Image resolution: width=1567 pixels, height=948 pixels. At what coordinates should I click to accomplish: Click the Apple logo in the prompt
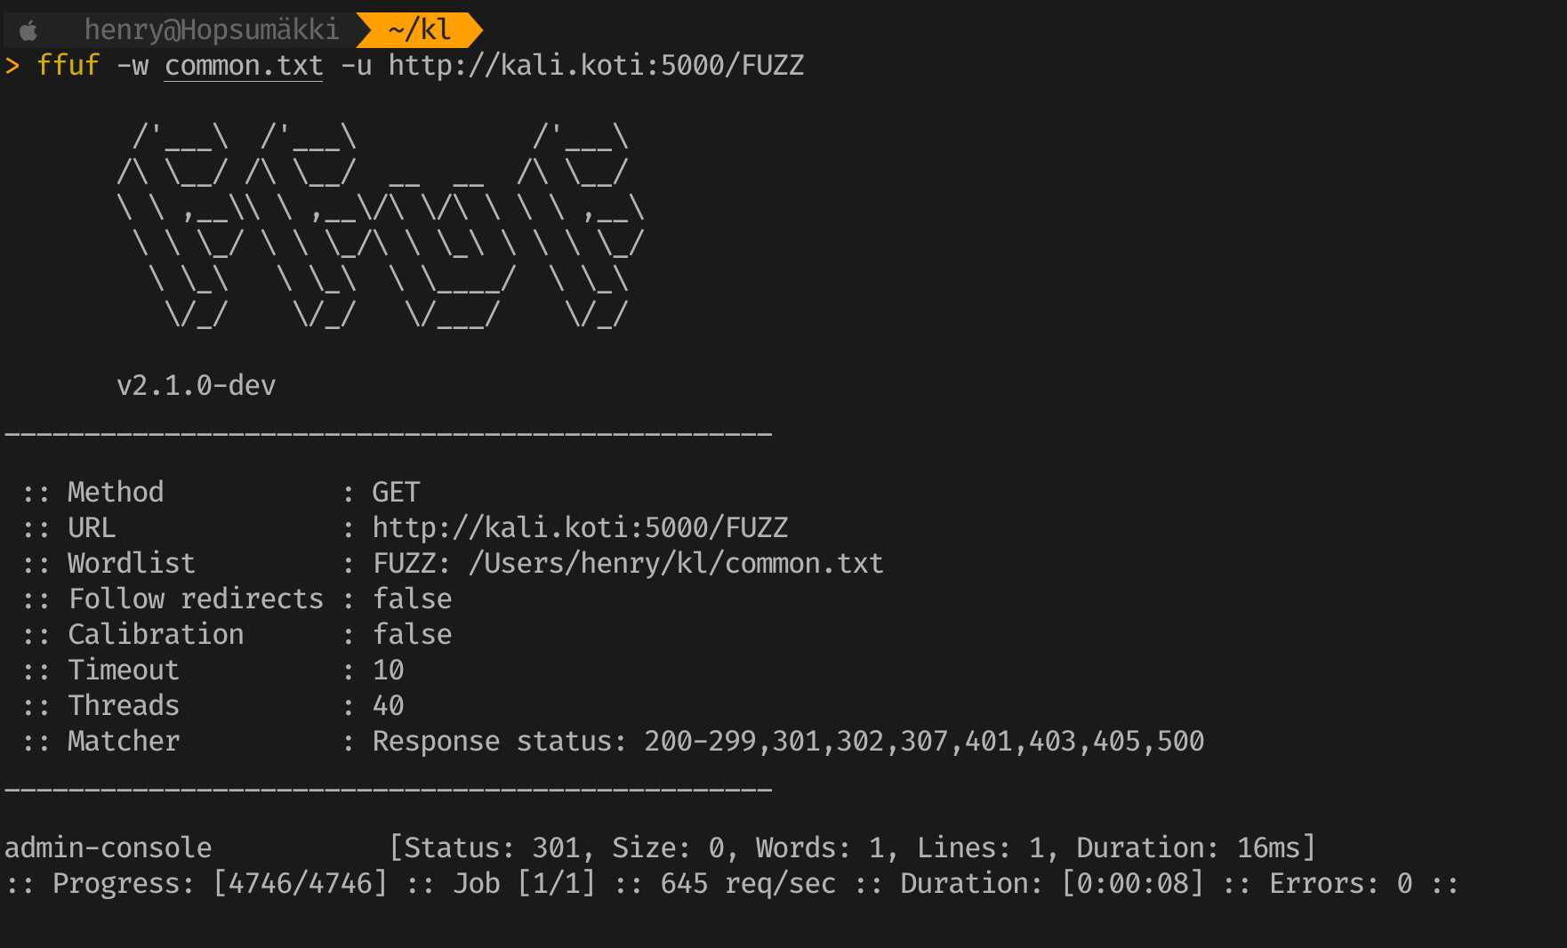pyautogui.click(x=28, y=30)
